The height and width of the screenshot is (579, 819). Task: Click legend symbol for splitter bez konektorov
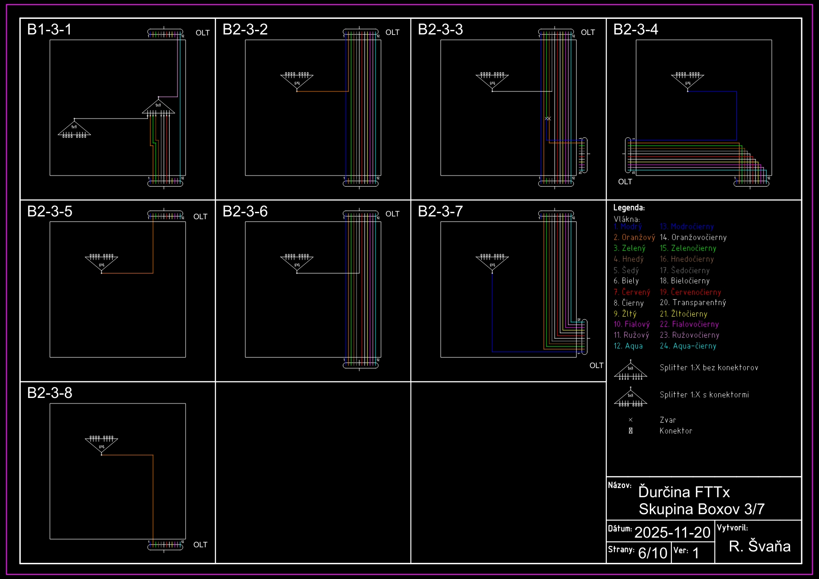click(x=631, y=370)
